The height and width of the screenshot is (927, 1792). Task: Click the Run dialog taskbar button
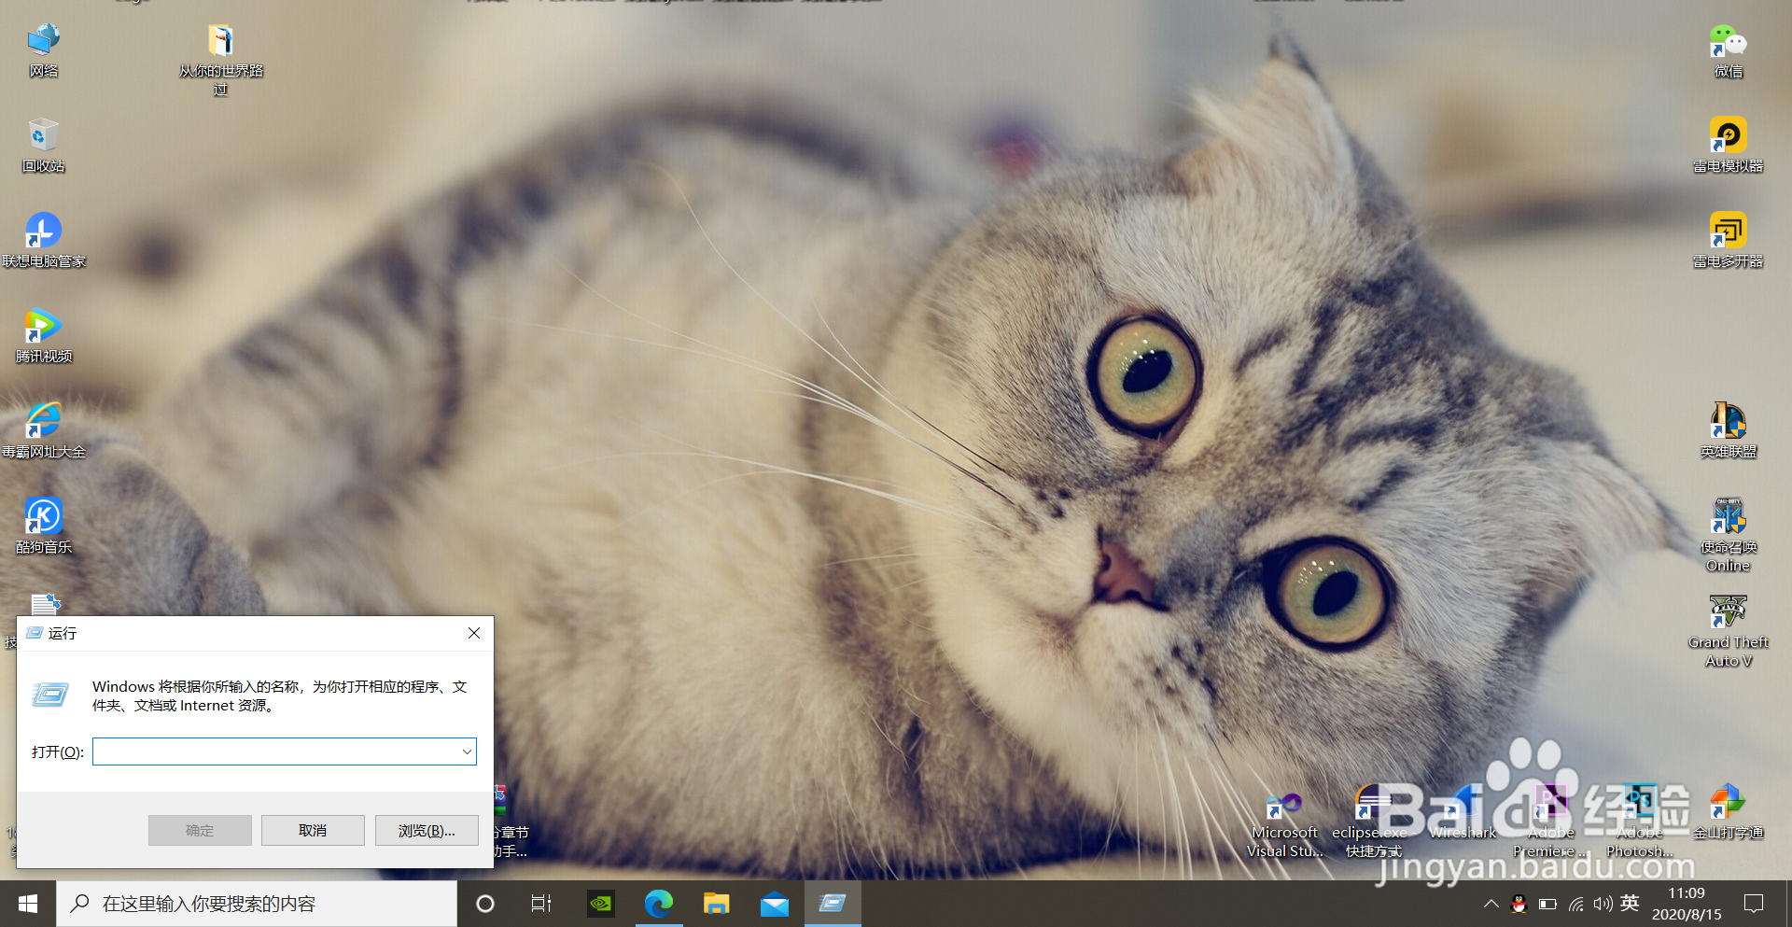[x=833, y=904]
